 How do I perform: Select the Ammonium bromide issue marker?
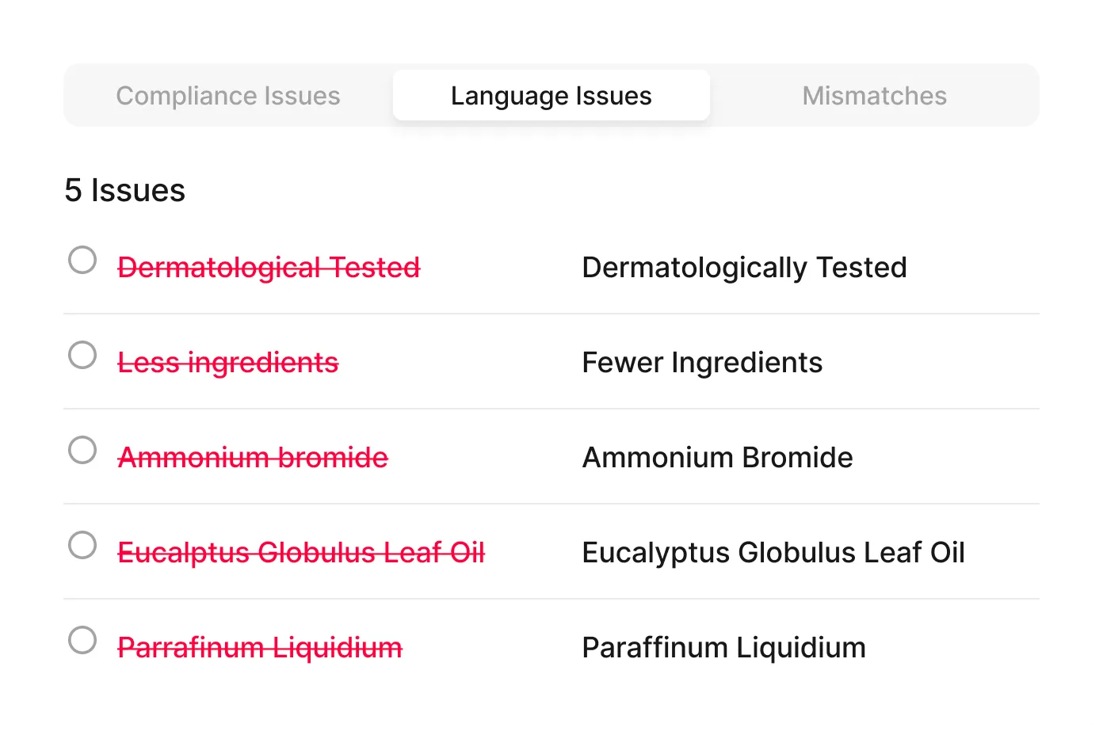(x=82, y=450)
